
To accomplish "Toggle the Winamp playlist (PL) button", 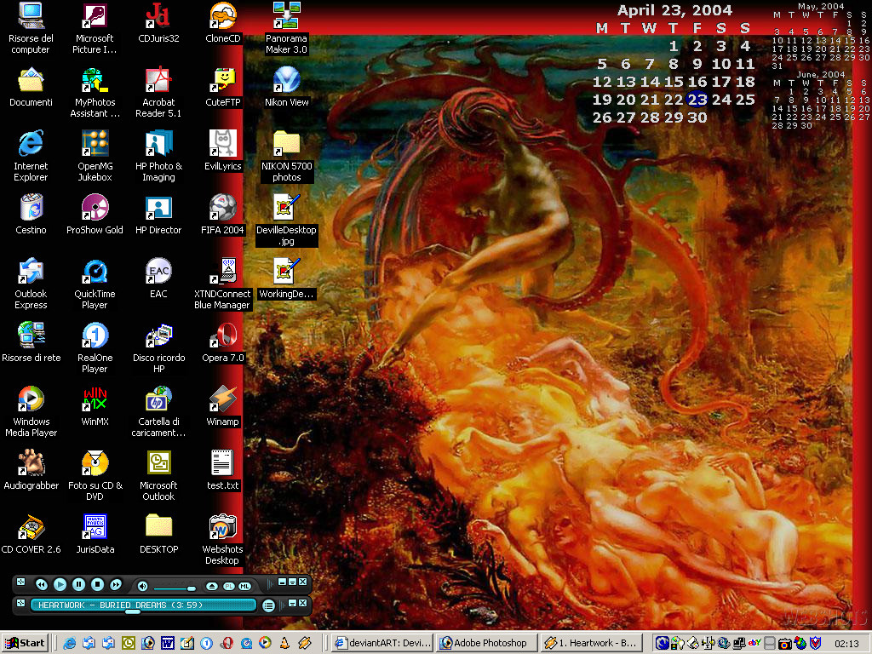I will tap(228, 586).
